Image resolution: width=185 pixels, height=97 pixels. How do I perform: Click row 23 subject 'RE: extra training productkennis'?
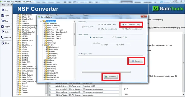pos(93,89)
